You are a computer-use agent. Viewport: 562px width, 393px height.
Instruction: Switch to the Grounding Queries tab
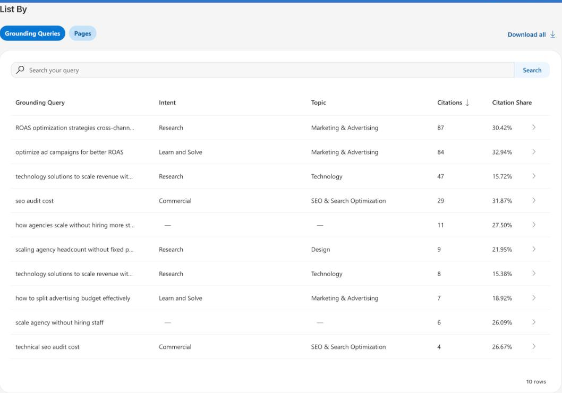point(32,33)
